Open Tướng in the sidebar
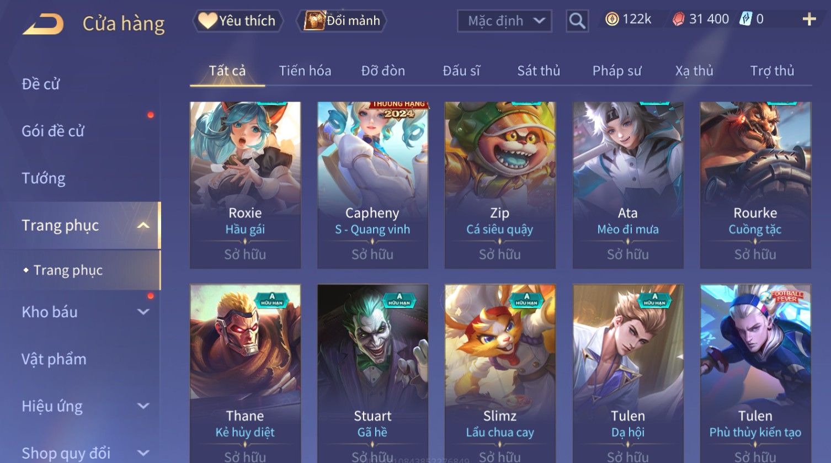This screenshot has width=831, height=463. tap(44, 178)
